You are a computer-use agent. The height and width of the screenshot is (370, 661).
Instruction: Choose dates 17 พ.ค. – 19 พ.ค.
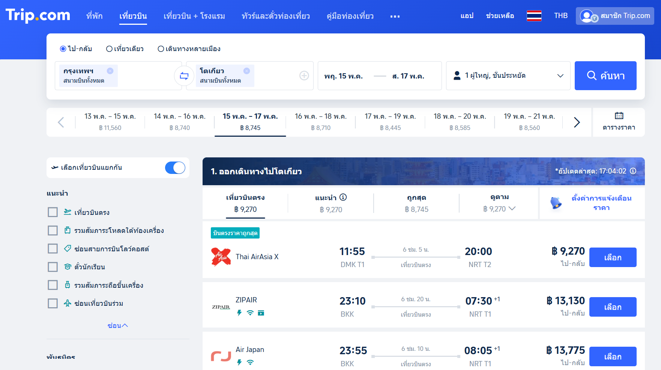(390, 122)
